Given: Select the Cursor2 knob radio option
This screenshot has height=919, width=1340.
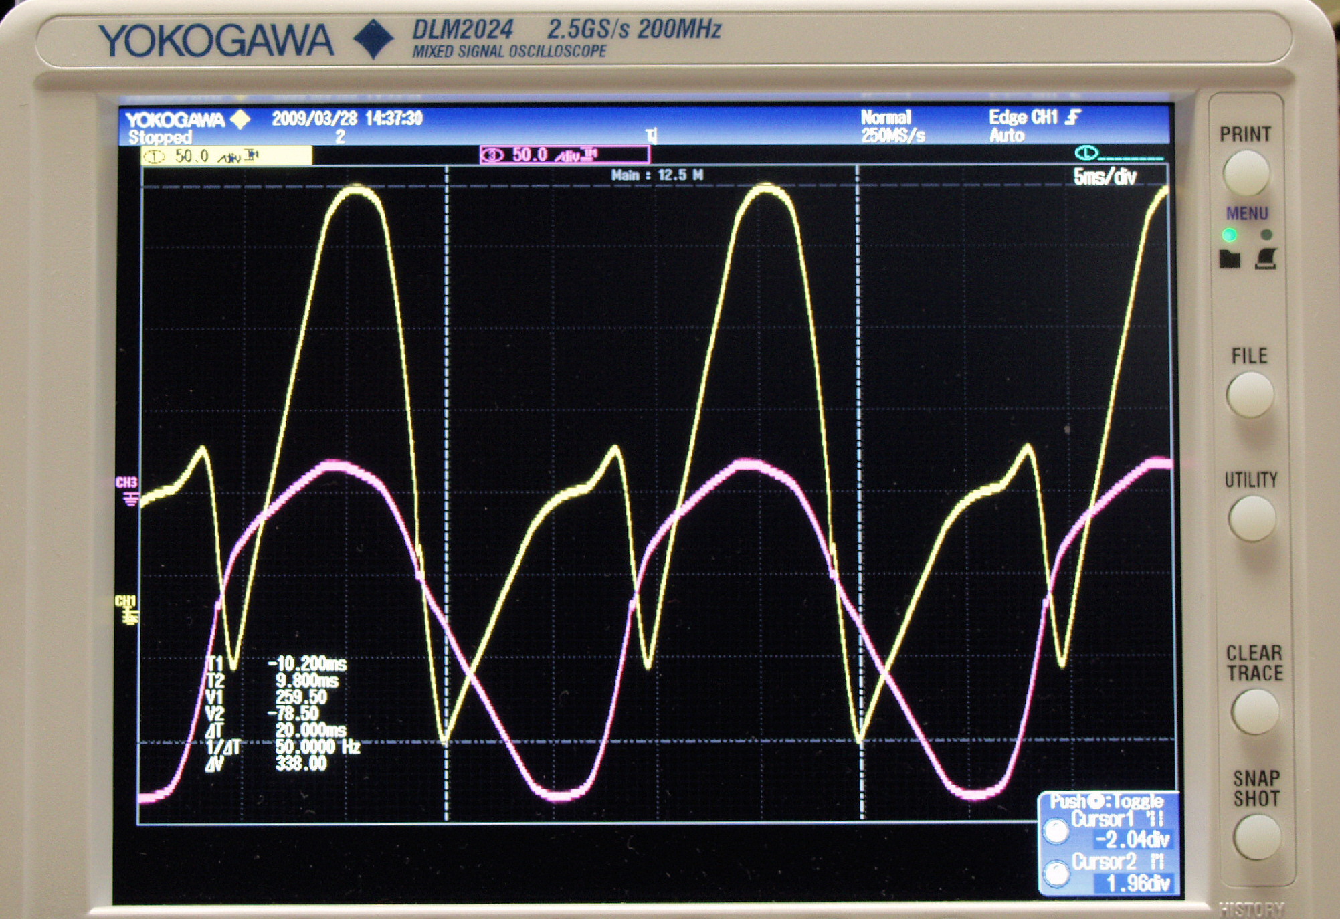Looking at the screenshot, I should (1056, 873).
